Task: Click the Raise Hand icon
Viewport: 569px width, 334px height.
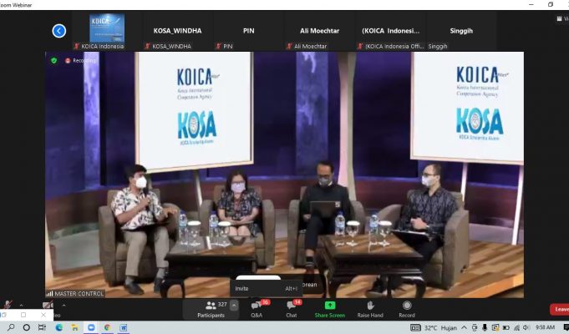Action: tap(369, 308)
